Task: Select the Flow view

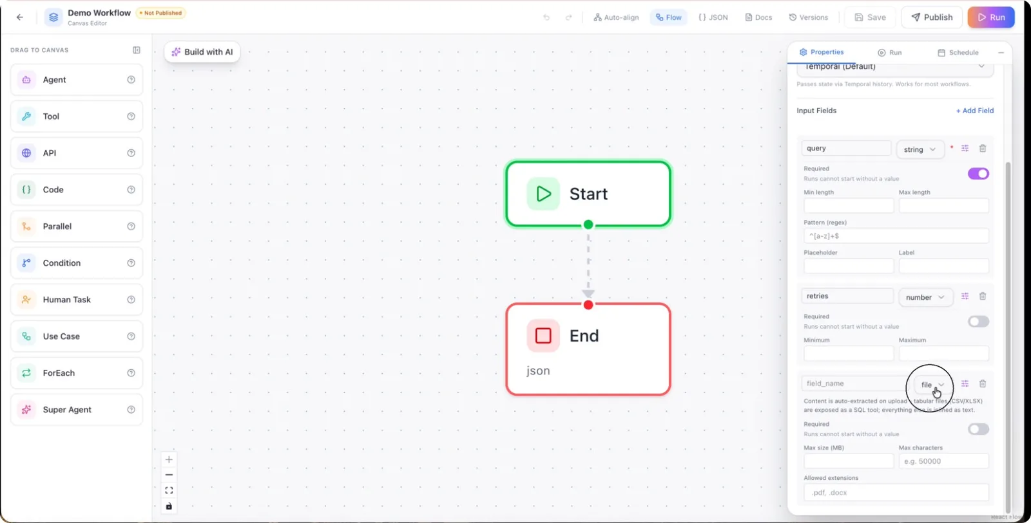Action: [669, 17]
